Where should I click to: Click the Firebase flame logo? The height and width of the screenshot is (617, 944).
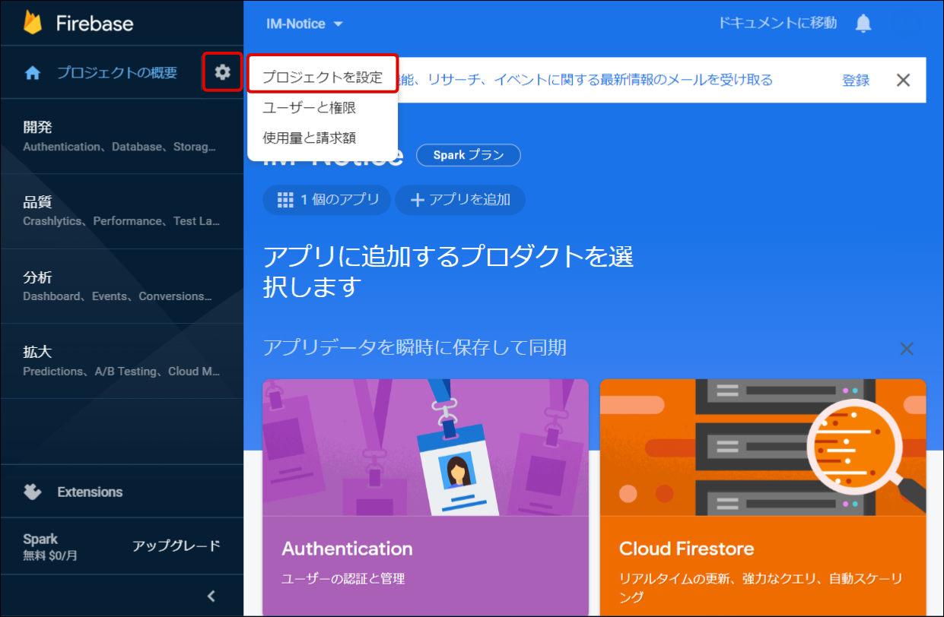point(33,23)
